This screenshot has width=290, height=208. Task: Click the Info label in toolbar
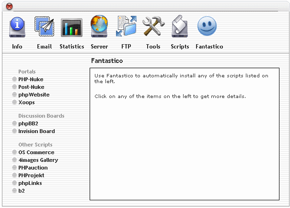[x=17, y=47]
